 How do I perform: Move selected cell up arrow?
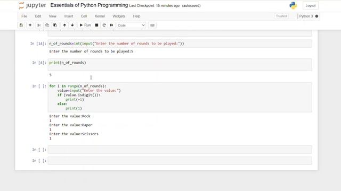click(x=64, y=25)
